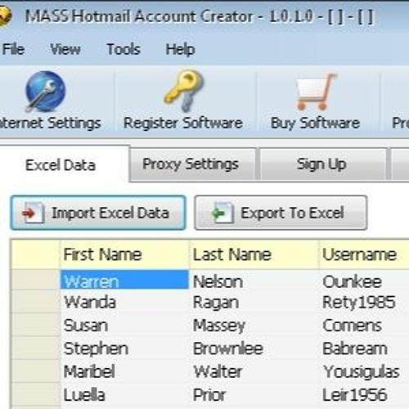Click the application logo in title bar

6,16
